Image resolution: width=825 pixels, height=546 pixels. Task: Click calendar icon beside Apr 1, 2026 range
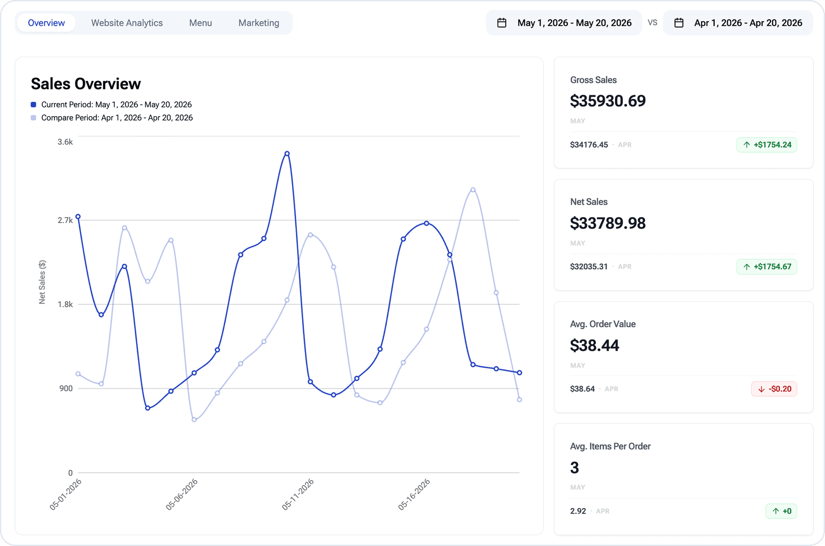point(678,23)
